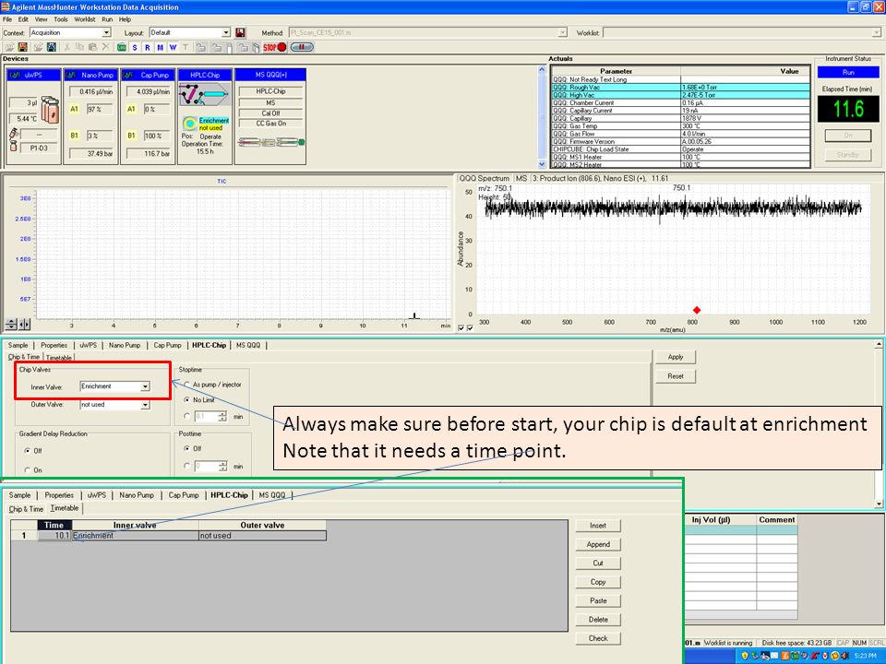Click the green instrument icon left of S

click(x=122, y=47)
